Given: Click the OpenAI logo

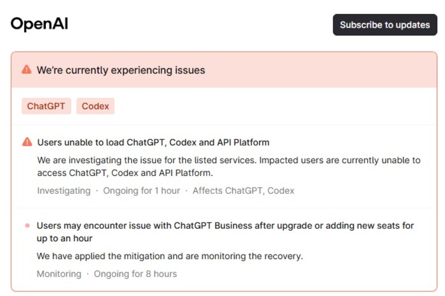Looking at the screenshot, I should (39, 24).
